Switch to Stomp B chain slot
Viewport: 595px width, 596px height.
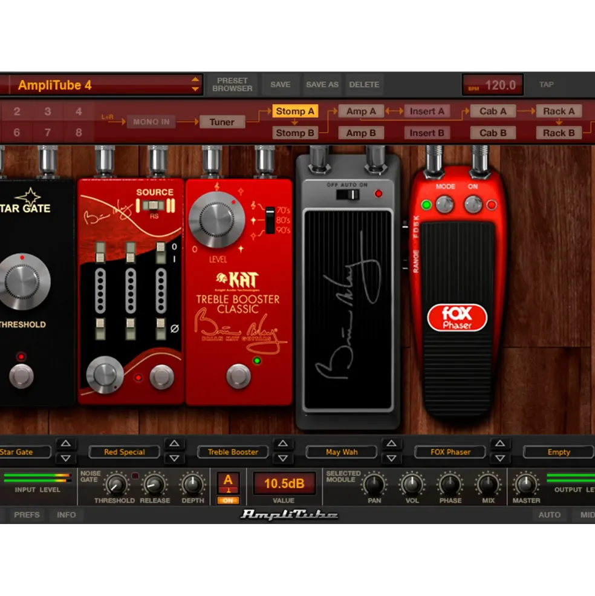(x=295, y=133)
